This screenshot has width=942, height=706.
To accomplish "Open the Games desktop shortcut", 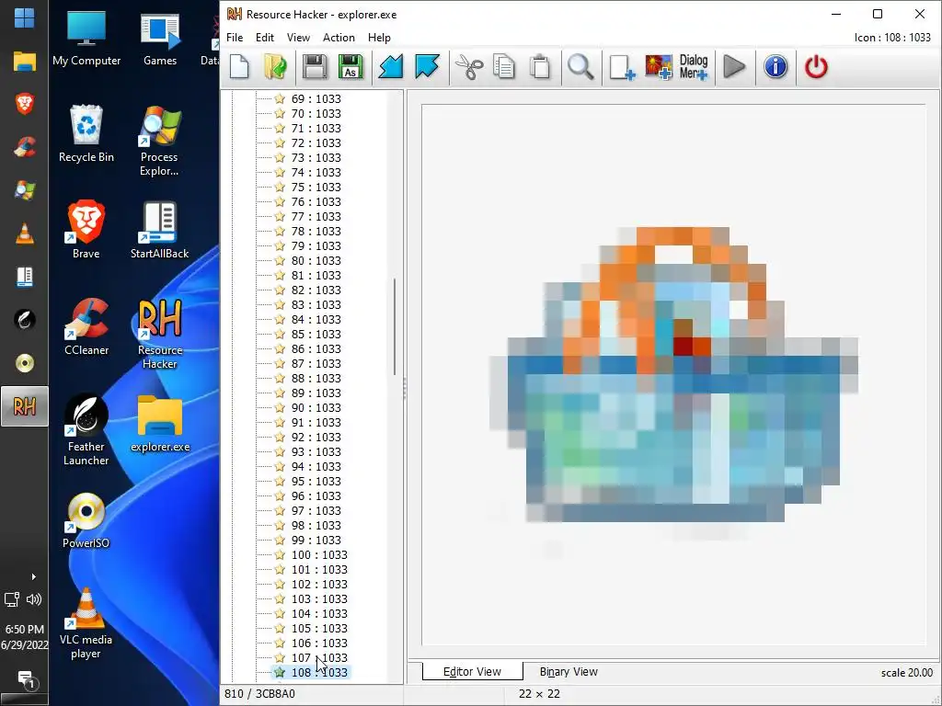I will 160,38.
